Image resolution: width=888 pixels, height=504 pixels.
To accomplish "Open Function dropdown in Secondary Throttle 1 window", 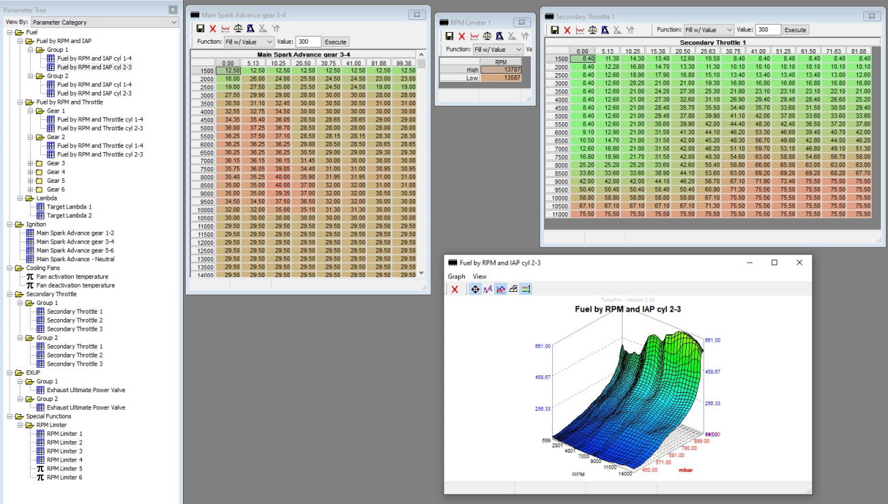I will [708, 30].
